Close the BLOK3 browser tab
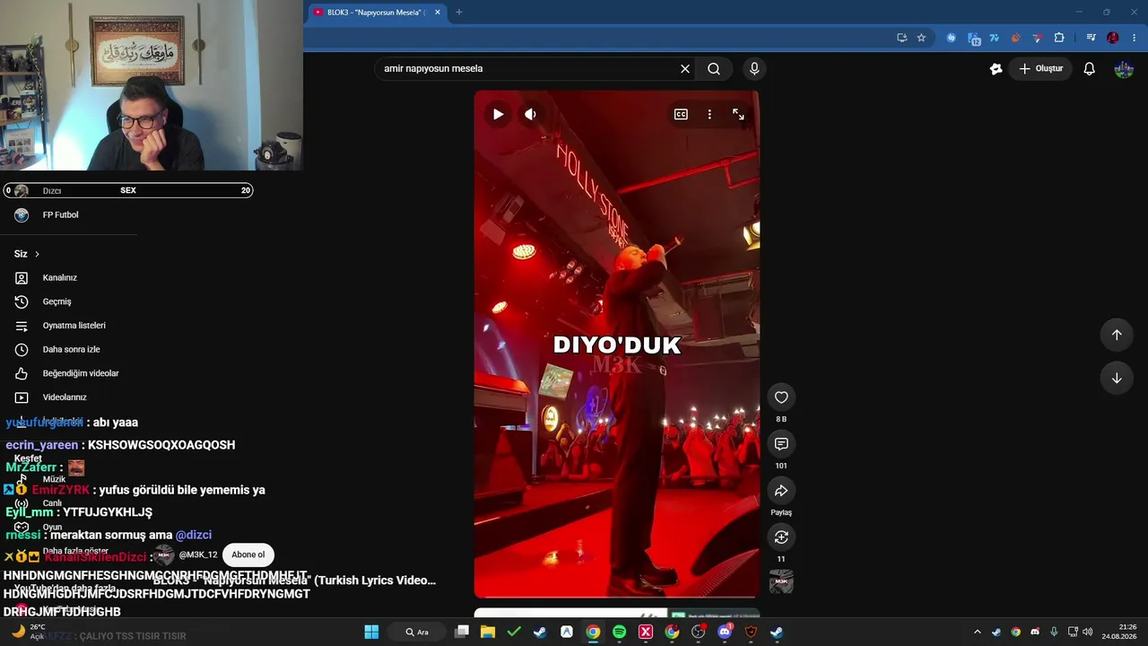 [x=437, y=13]
